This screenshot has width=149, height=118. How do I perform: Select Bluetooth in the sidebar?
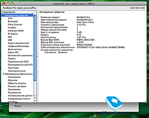click(x=13, y=21)
